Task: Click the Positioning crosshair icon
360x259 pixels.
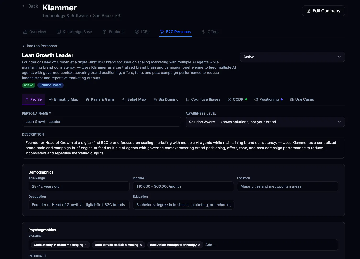Action: click(x=256, y=99)
